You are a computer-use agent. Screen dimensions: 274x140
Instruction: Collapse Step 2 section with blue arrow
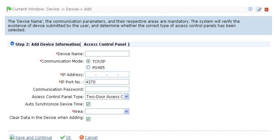(12, 43)
